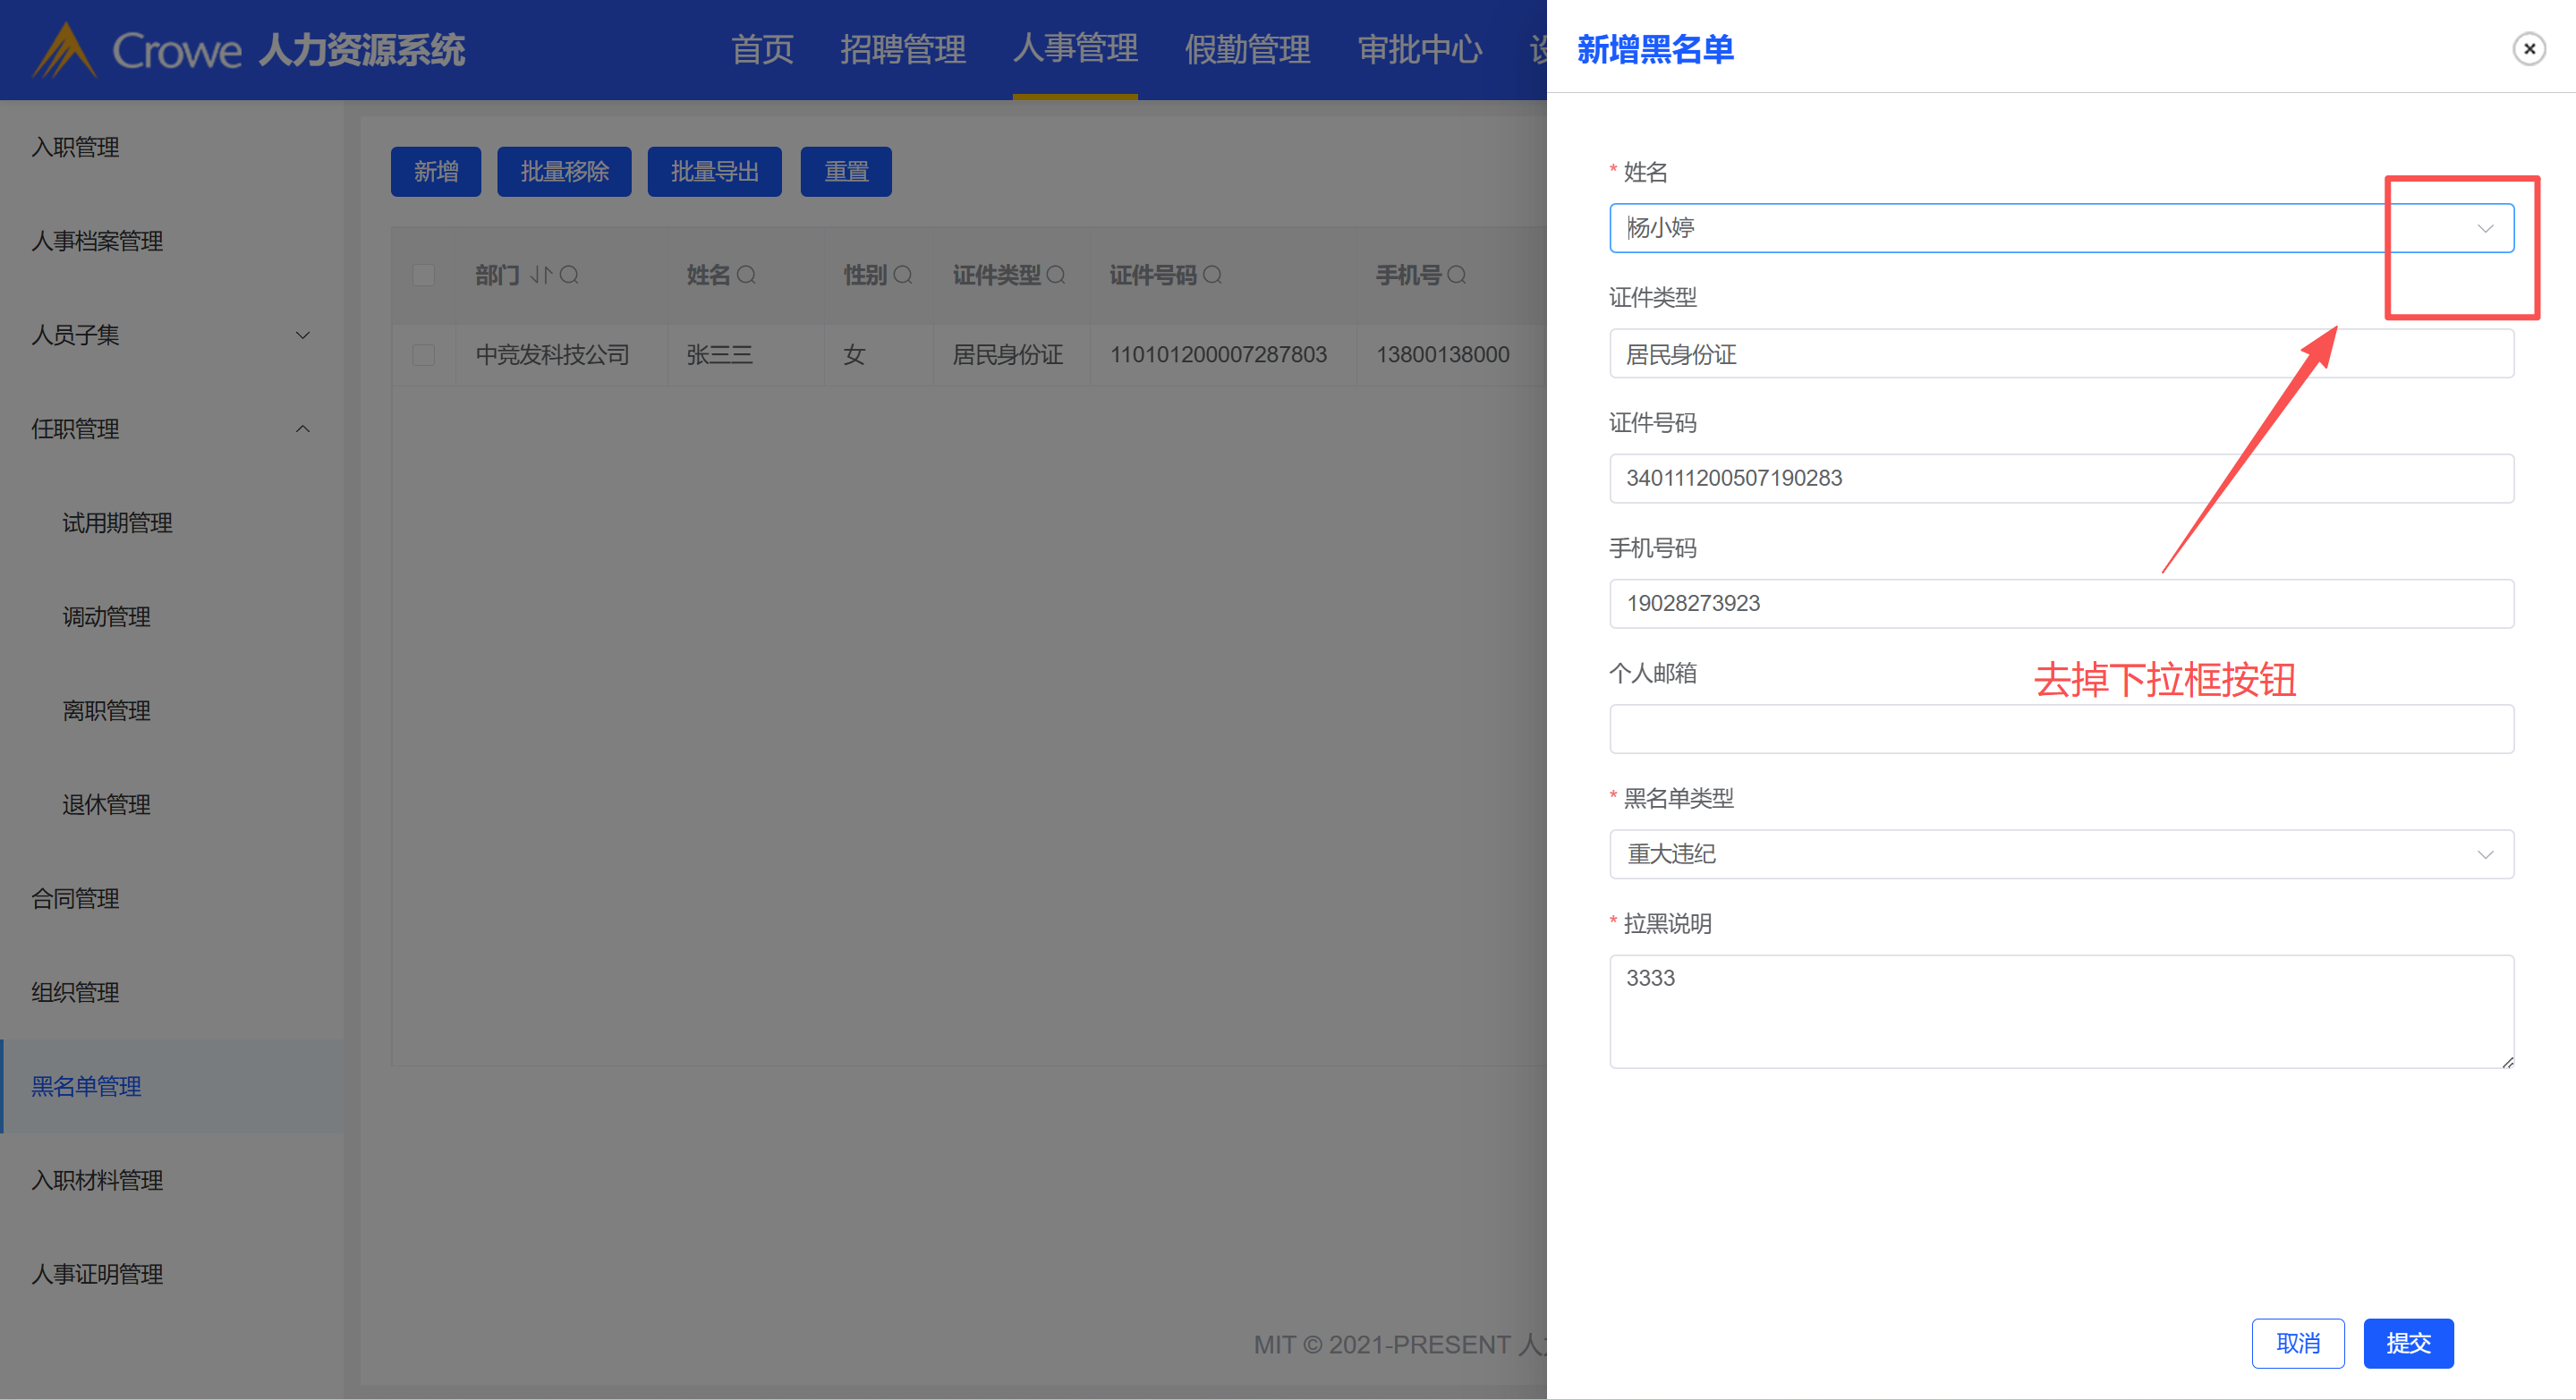
Task: Check the row checkbox for 张三三
Action: pos(424,355)
